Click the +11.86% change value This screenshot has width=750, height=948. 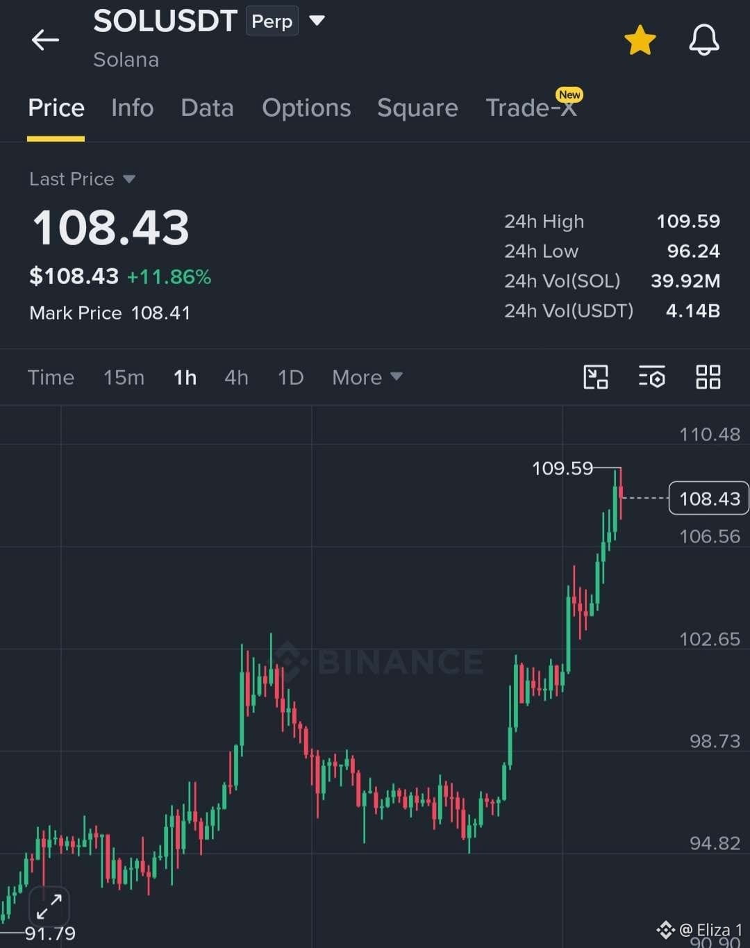click(169, 277)
